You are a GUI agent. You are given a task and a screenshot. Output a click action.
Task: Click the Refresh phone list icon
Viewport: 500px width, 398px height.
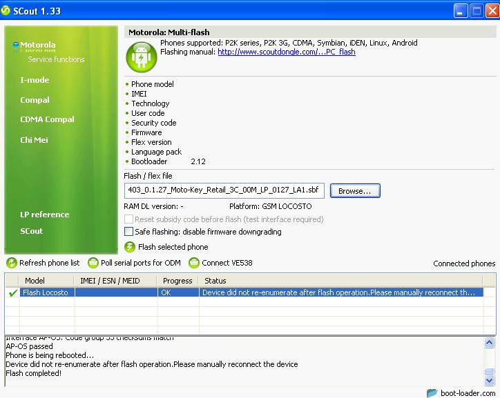[x=12, y=263]
